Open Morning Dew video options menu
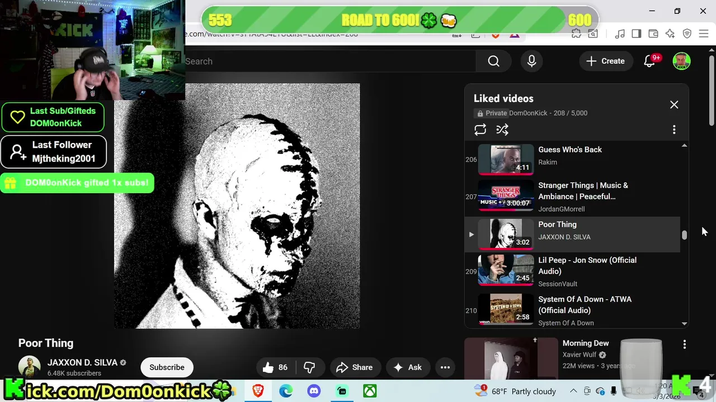This screenshot has height=402, width=716. (684, 345)
